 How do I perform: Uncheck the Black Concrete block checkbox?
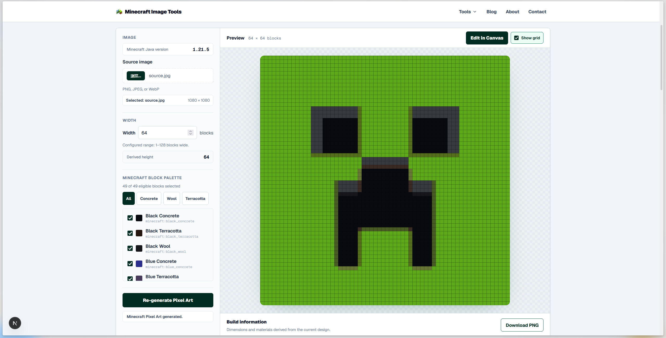[130, 218]
